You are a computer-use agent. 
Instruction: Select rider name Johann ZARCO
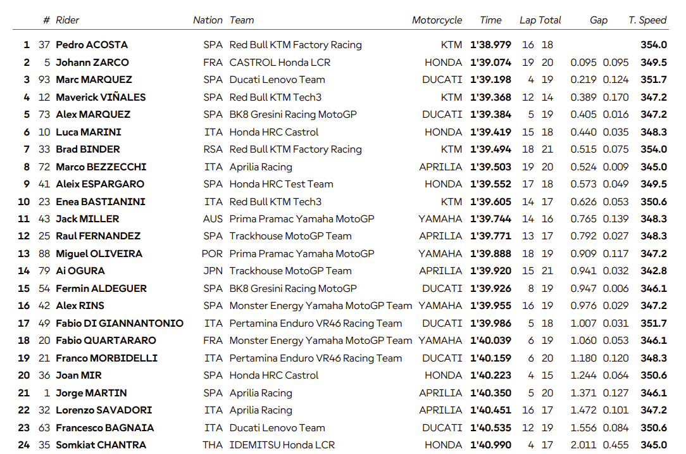[92, 63]
